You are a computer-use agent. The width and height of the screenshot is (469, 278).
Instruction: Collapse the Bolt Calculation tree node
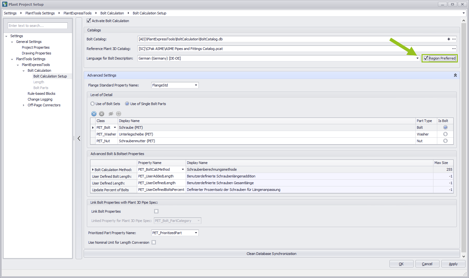click(24, 71)
